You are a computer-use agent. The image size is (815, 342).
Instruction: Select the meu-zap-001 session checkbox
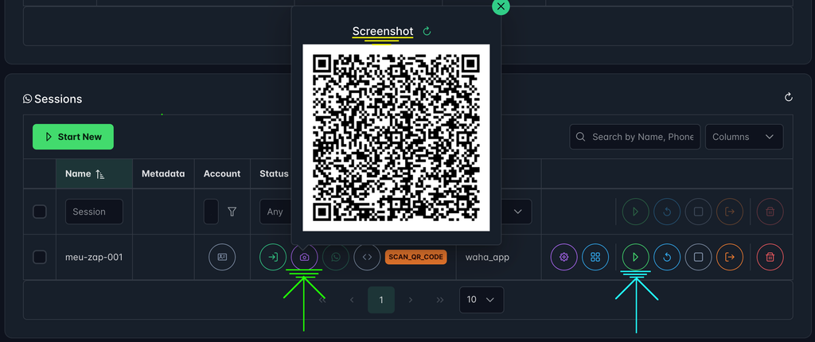(x=40, y=257)
